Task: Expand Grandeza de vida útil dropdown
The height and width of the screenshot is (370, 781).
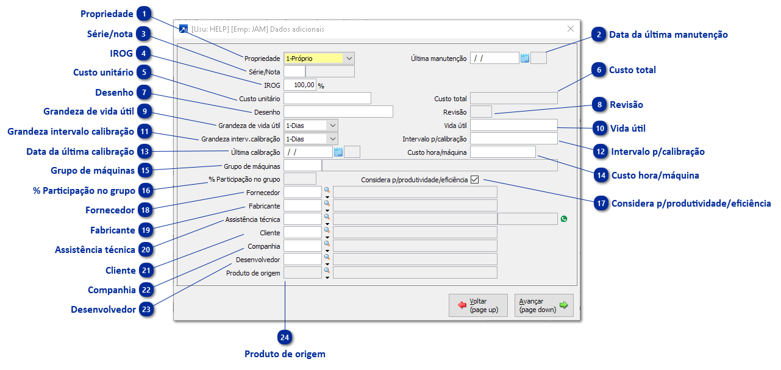Action: 332,126
